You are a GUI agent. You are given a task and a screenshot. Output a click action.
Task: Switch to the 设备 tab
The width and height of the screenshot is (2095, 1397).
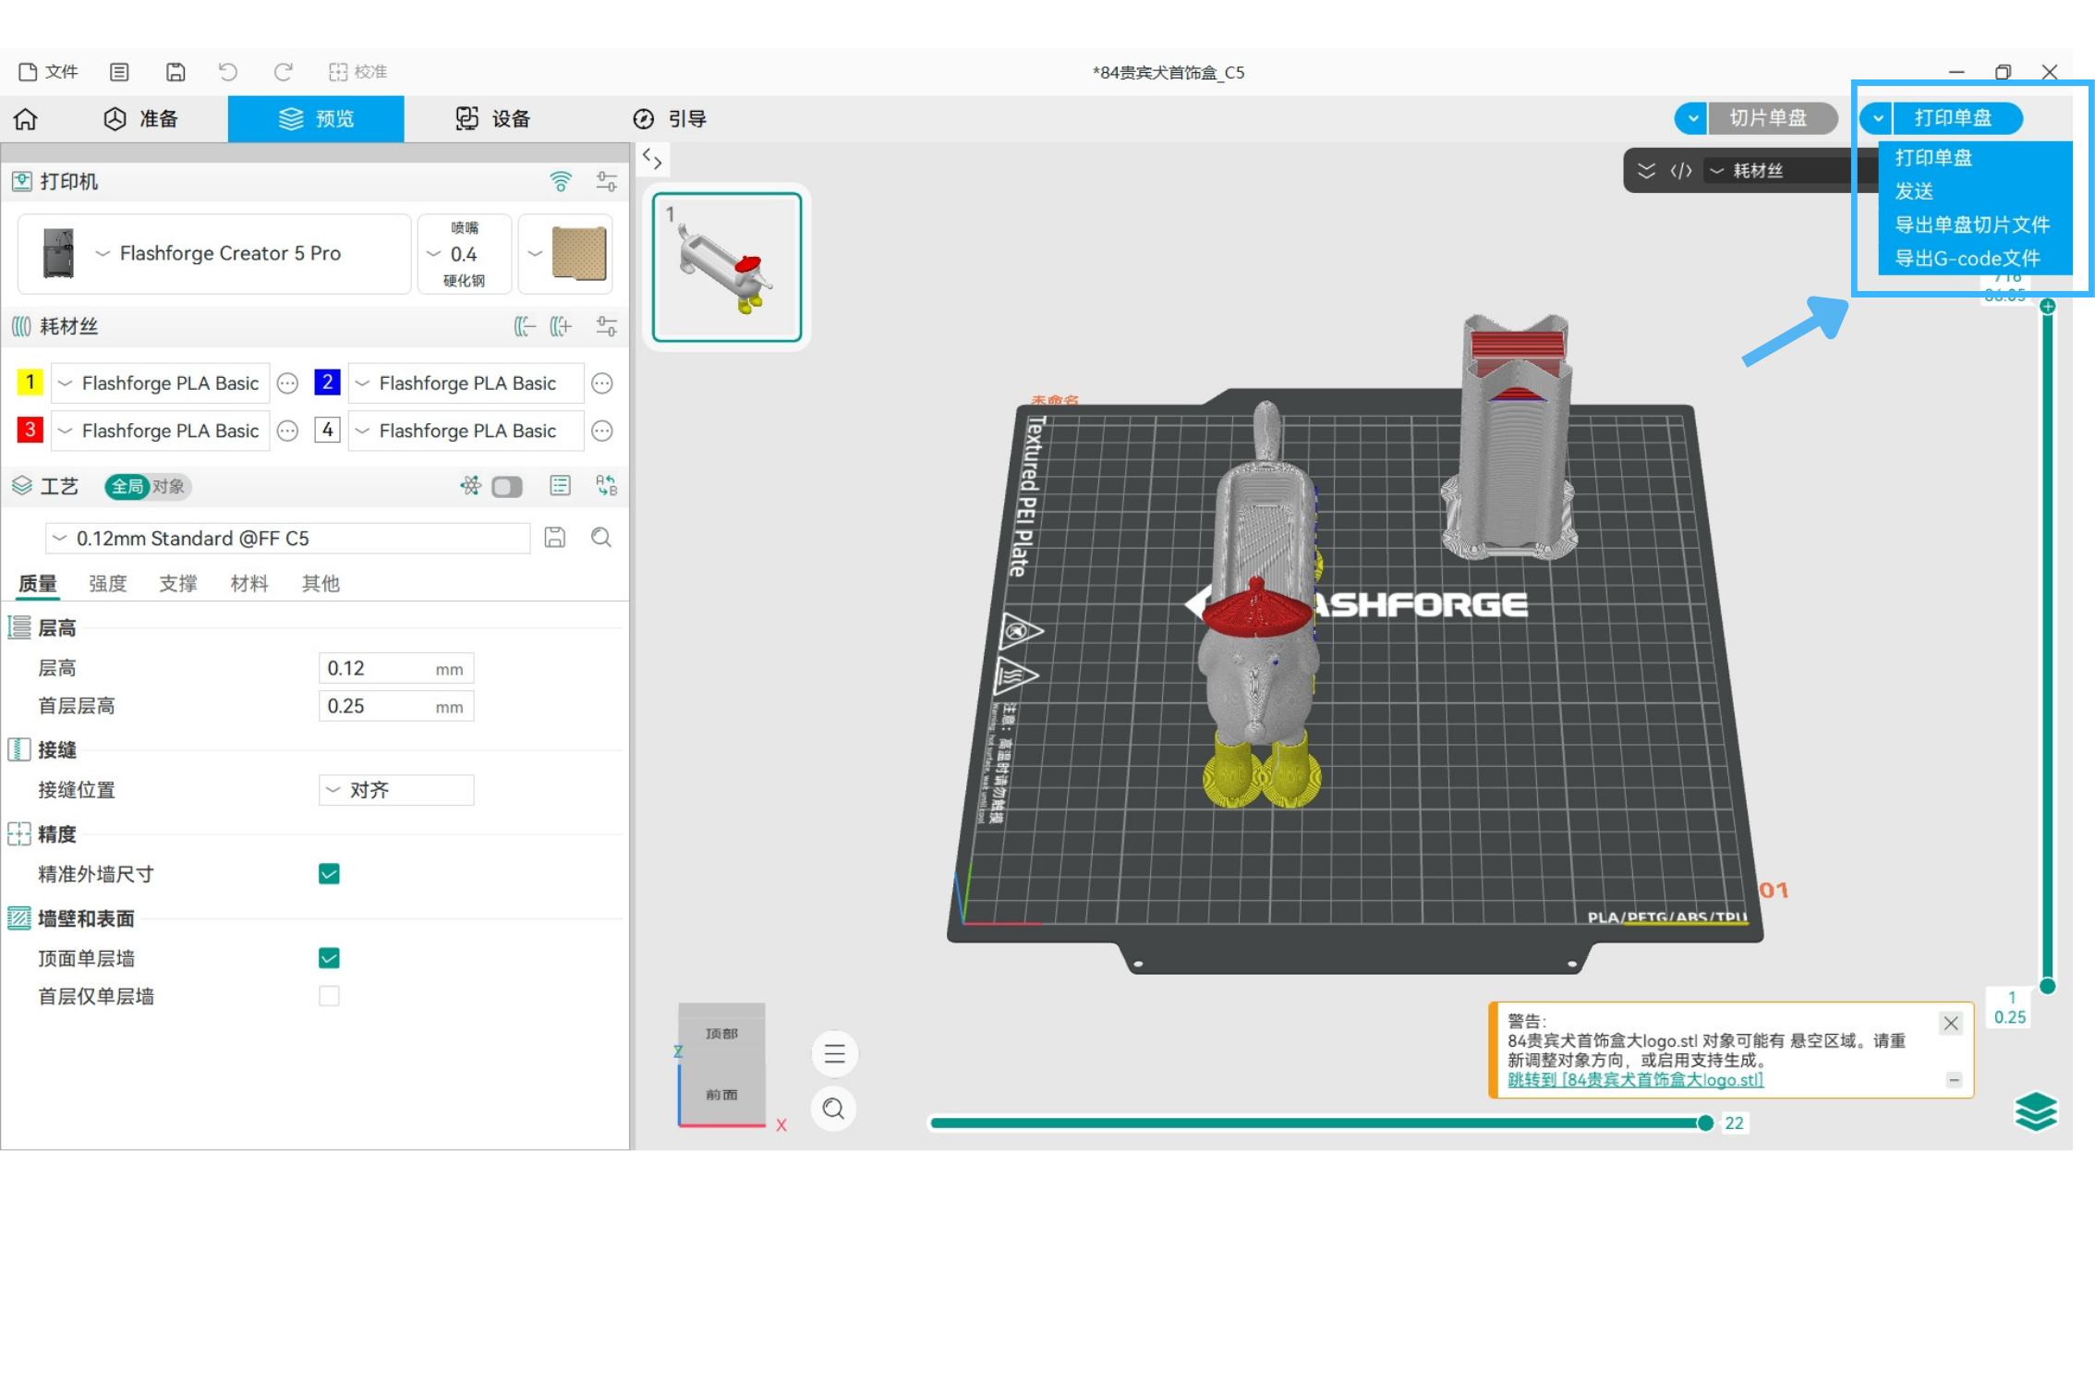click(x=493, y=119)
